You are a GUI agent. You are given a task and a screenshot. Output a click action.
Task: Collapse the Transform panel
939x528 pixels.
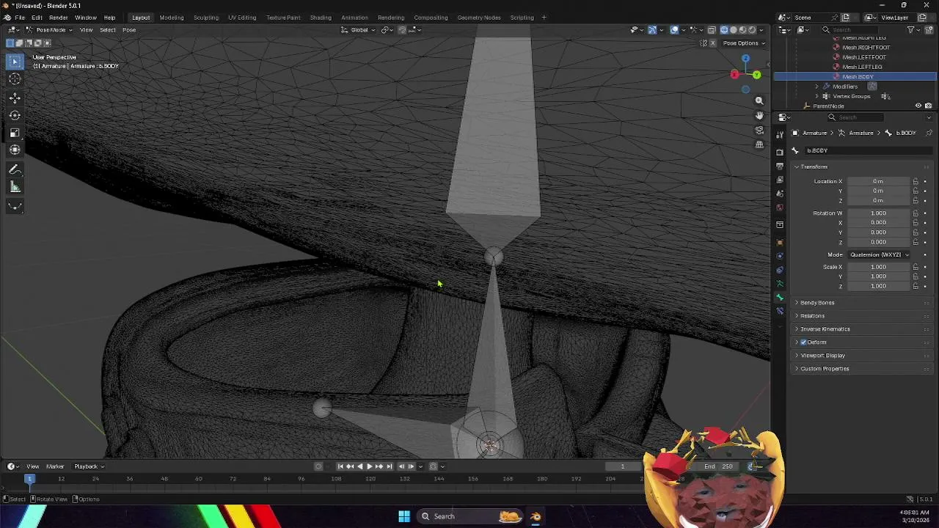(x=814, y=166)
